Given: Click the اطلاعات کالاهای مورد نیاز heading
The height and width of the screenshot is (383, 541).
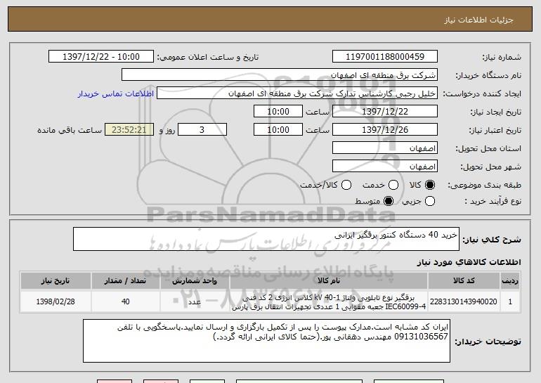Looking at the screenshot, I should pos(469,262).
